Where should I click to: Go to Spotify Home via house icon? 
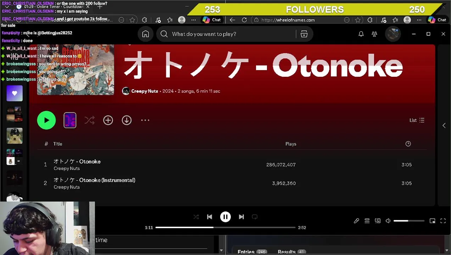pyautogui.click(x=145, y=34)
